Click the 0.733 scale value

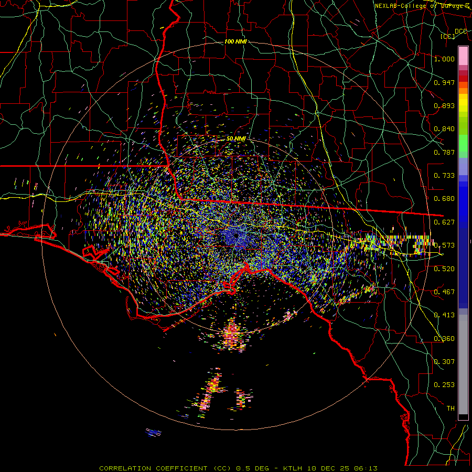click(x=444, y=176)
